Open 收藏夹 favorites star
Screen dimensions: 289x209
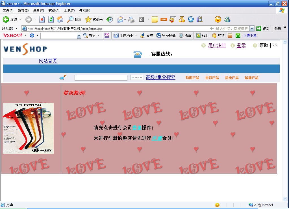[94, 19]
